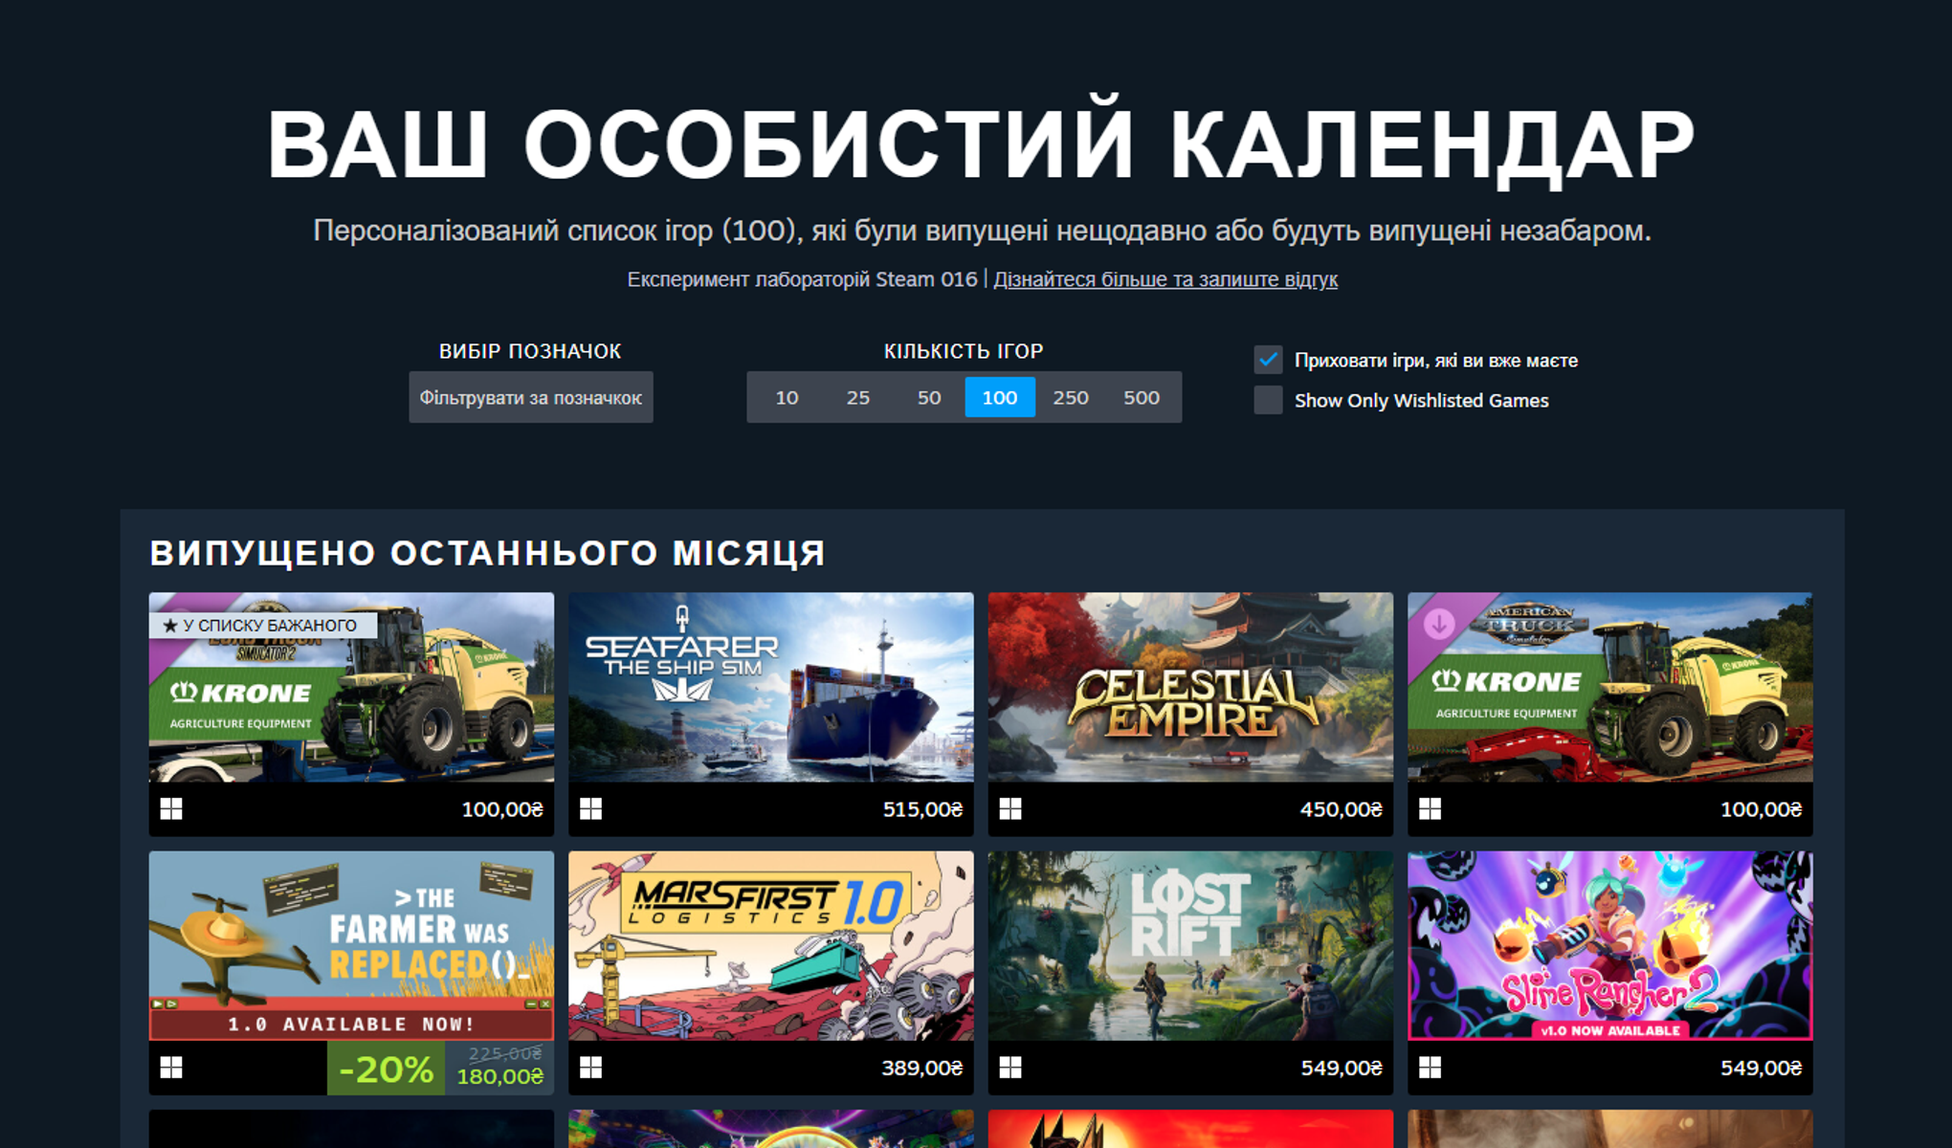Click Windows icon on Krone Euro Truck card
1952x1148 pixels.
point(171,809)
